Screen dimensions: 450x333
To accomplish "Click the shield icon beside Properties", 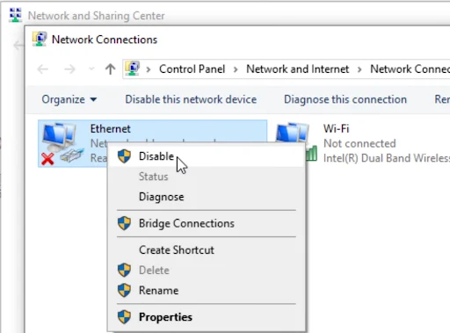I will [124, 317].
